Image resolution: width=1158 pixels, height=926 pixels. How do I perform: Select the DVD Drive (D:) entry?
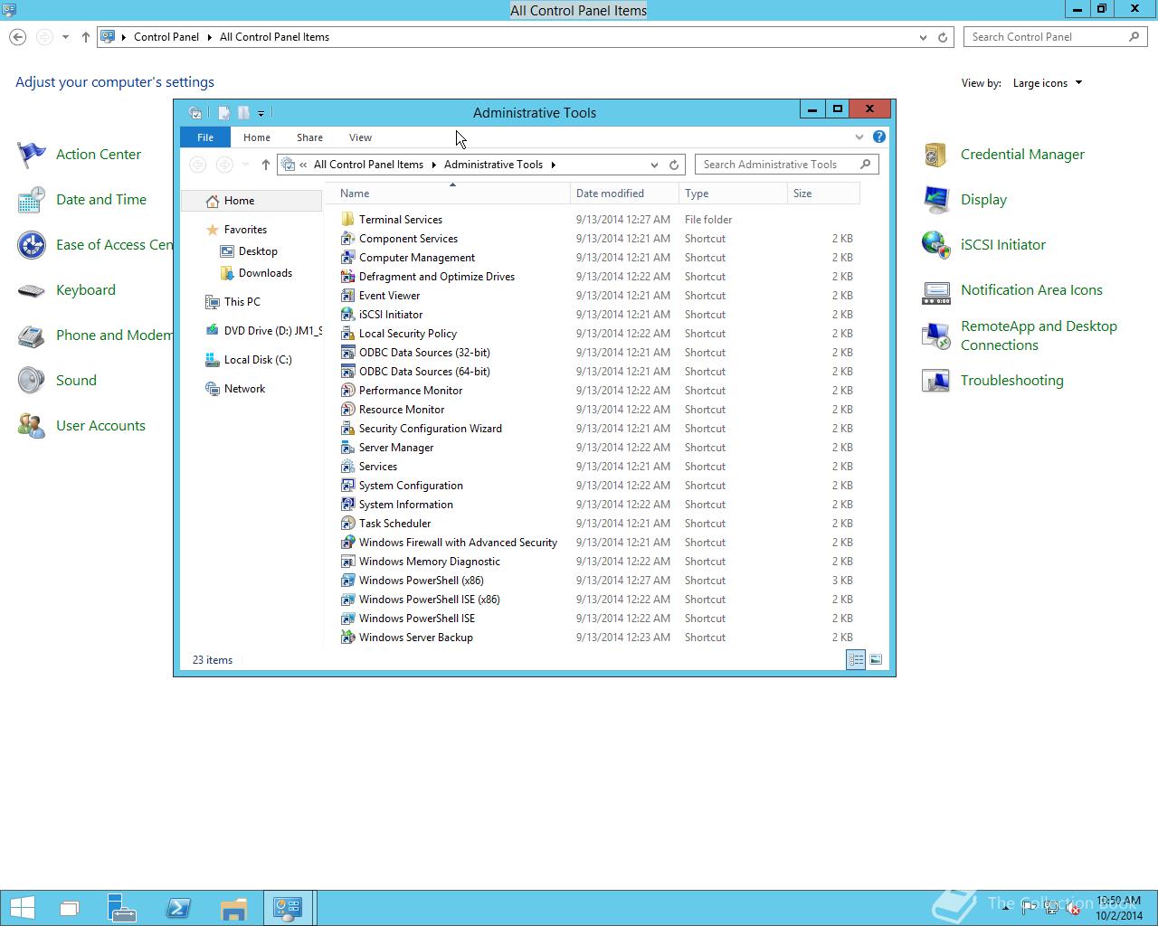click(263, 331)
